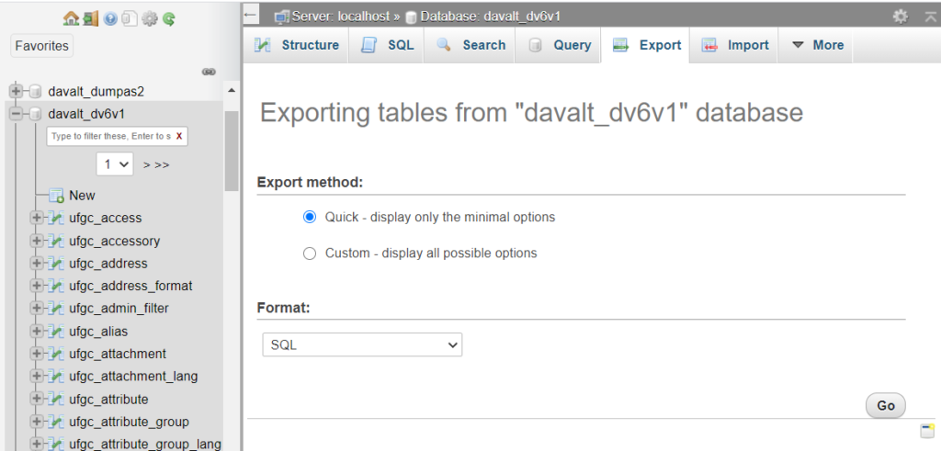Click the davalt_dumpas2 database icon
The image size is (941, 451).
(36, 91)
